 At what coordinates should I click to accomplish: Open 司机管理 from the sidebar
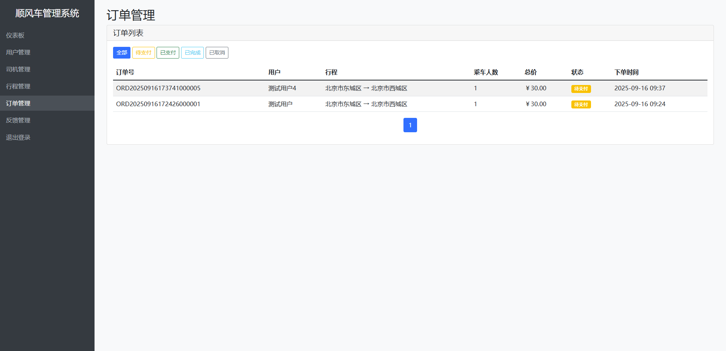point(18,69)
